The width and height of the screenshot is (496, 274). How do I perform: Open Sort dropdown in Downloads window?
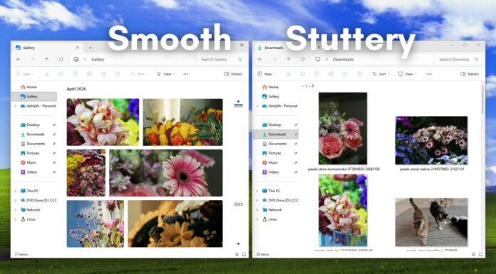click(381, 74)
